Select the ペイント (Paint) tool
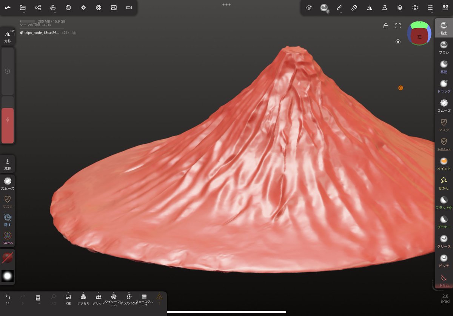Screen dimensions: 453x316 pyautogui.click(x=444, y=164)
